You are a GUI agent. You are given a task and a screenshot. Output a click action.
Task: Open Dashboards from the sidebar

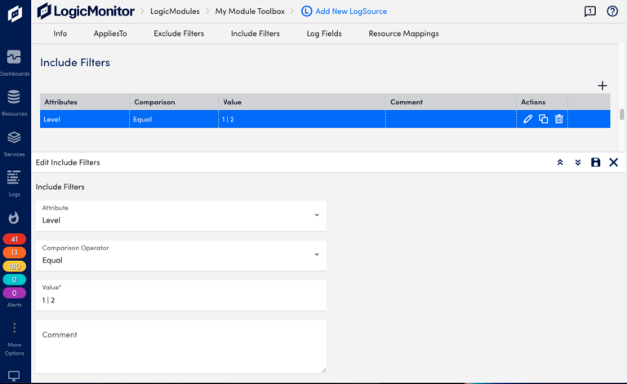[14, 61]
